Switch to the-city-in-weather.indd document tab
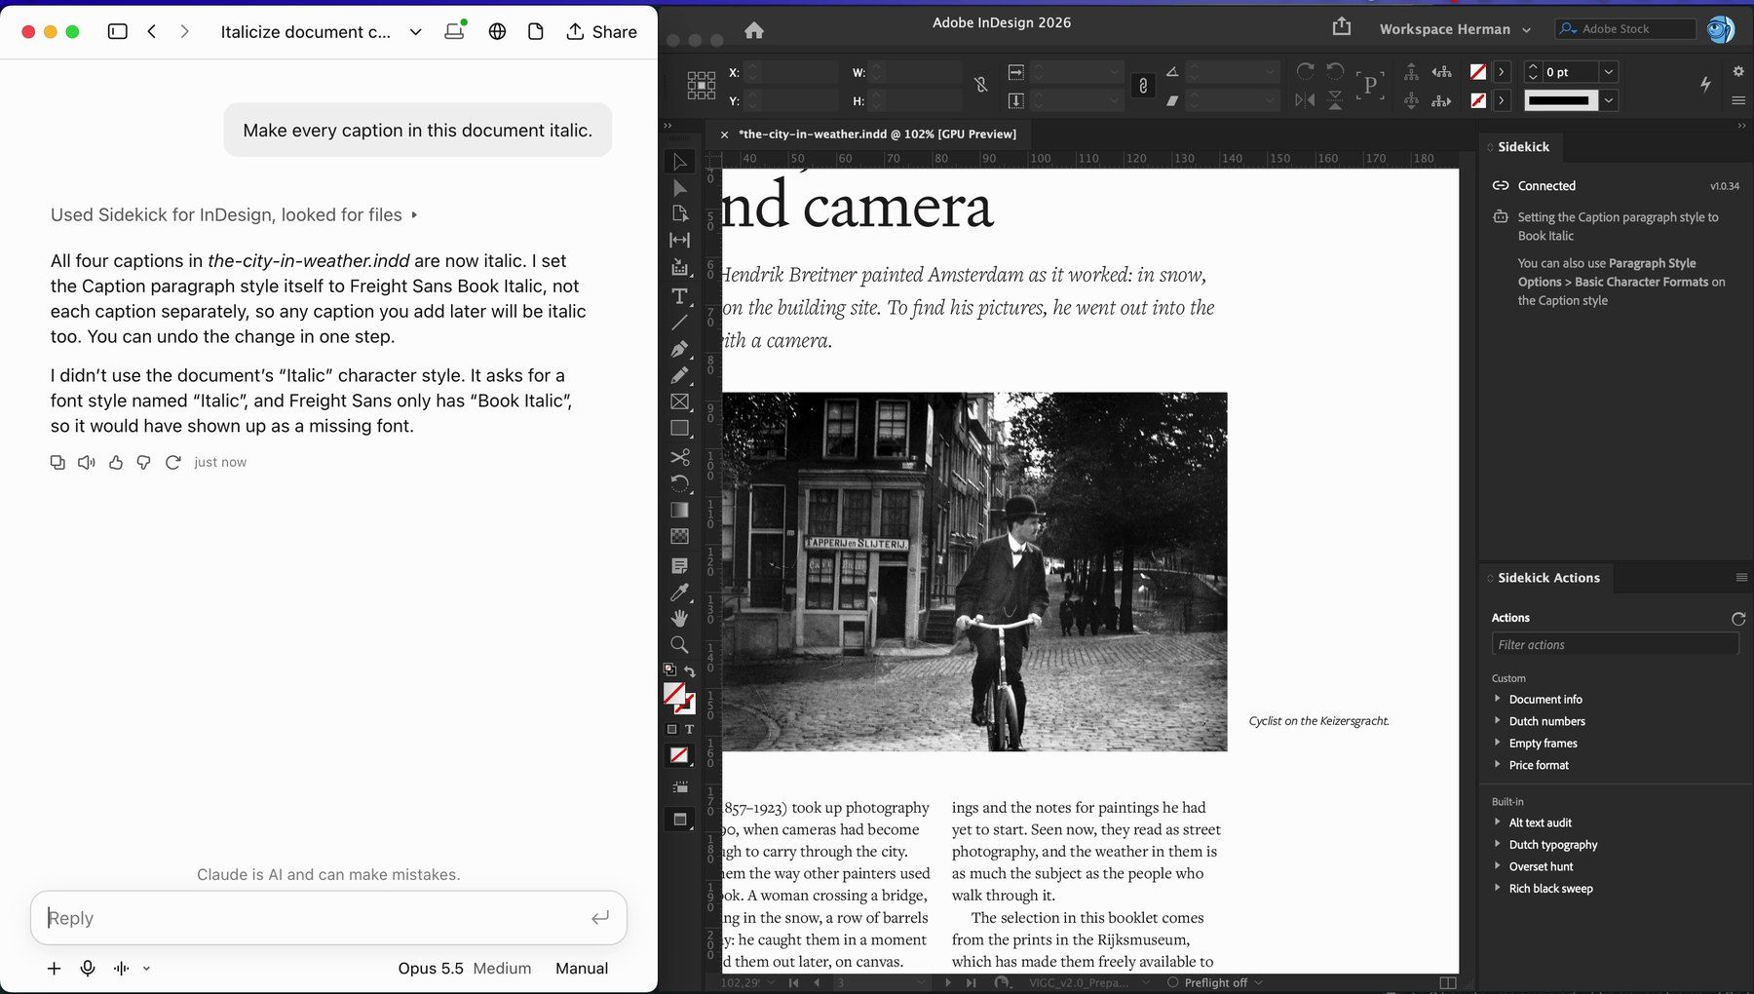The height and width of the screenshot is (994, 1754). click(x=877, y=134)
